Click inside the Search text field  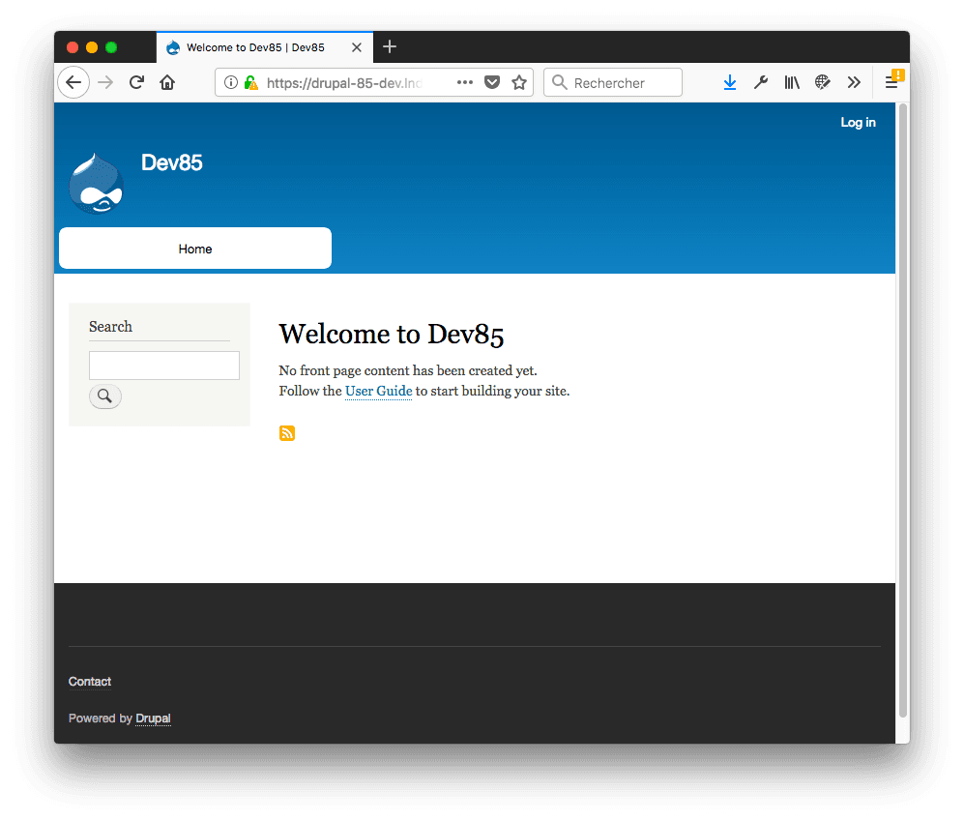(x=163, y=366)
